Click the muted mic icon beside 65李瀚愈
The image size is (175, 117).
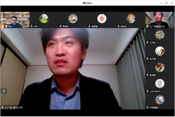click(x=148, y=108)
